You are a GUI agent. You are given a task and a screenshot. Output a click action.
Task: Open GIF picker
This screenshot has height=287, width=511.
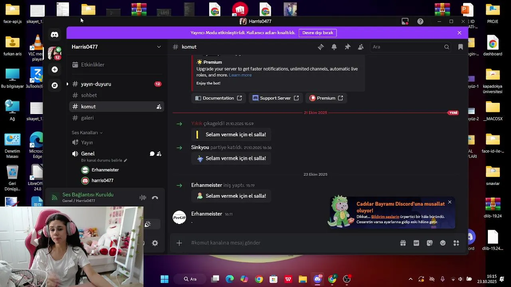[416, 243]
